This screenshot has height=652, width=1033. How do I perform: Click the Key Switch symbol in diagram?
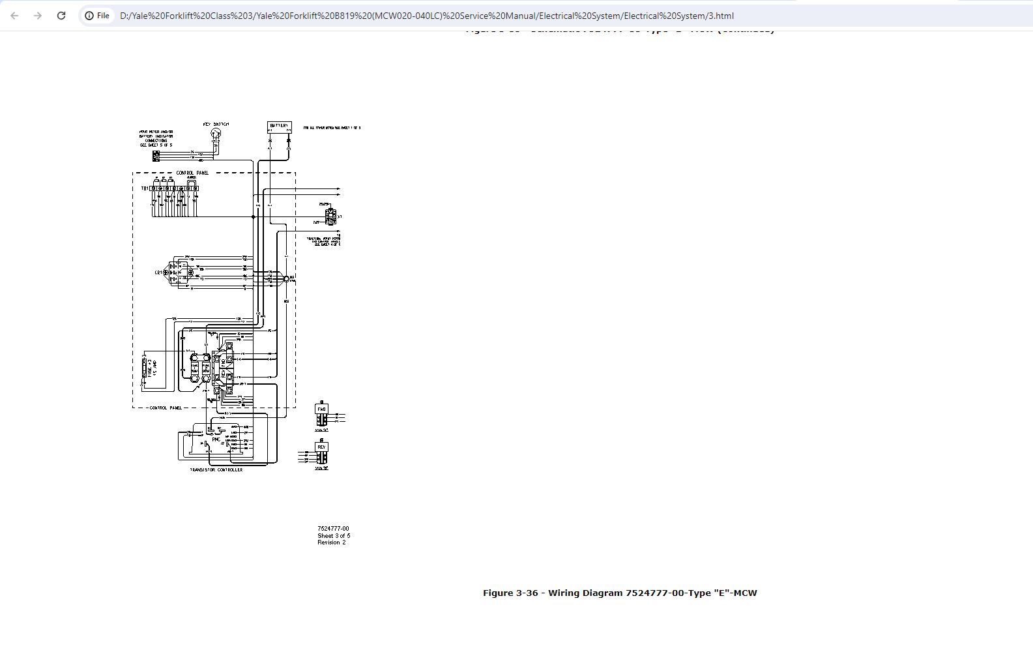[216, 134]
